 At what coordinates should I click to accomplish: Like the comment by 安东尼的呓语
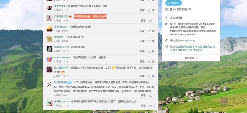click(x=152, y=20)
